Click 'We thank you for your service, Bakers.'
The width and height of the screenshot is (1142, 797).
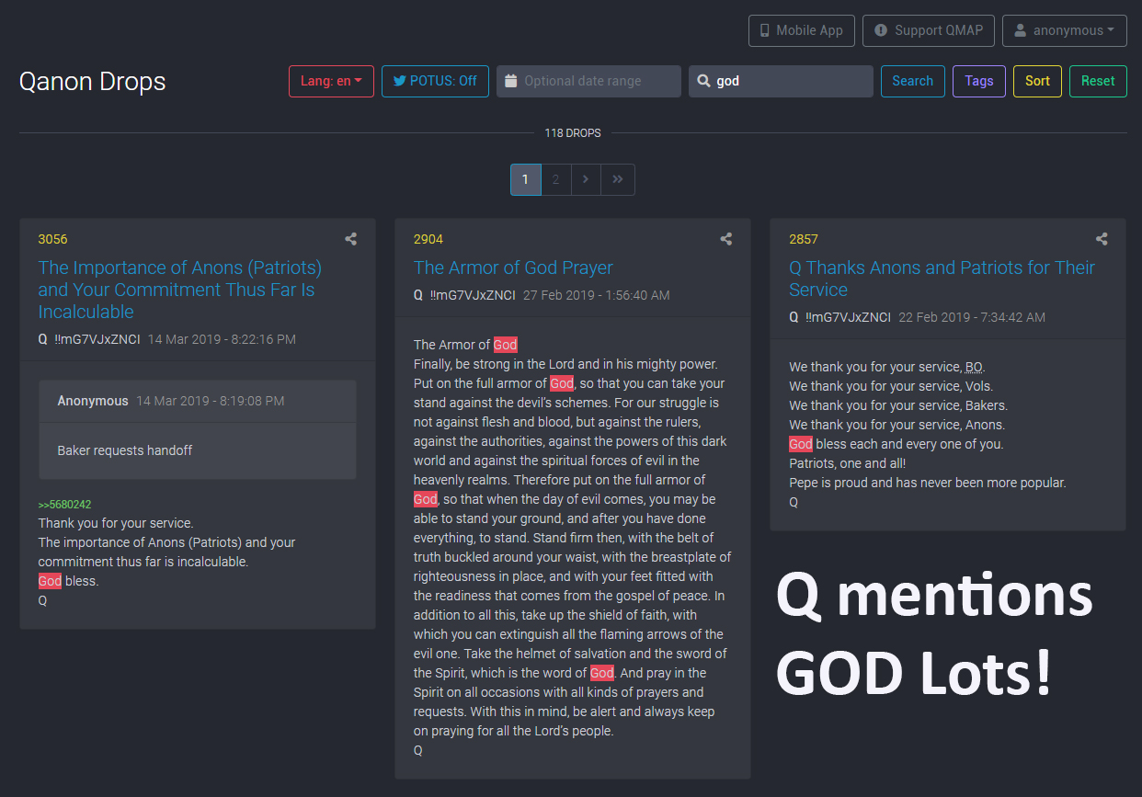[x=898, y=405]
